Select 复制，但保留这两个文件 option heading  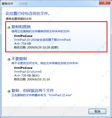coord(33,90)
